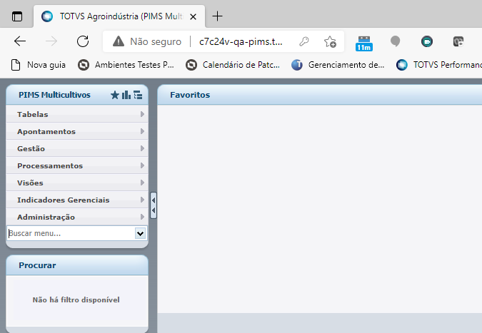The height and width of the screenshot is (333, 482).
Task: Add page to favorites with star-plus icon
Action: (330, 41)
